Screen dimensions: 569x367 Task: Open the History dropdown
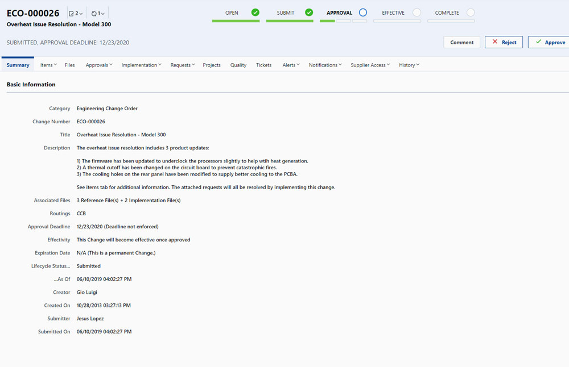419,65
